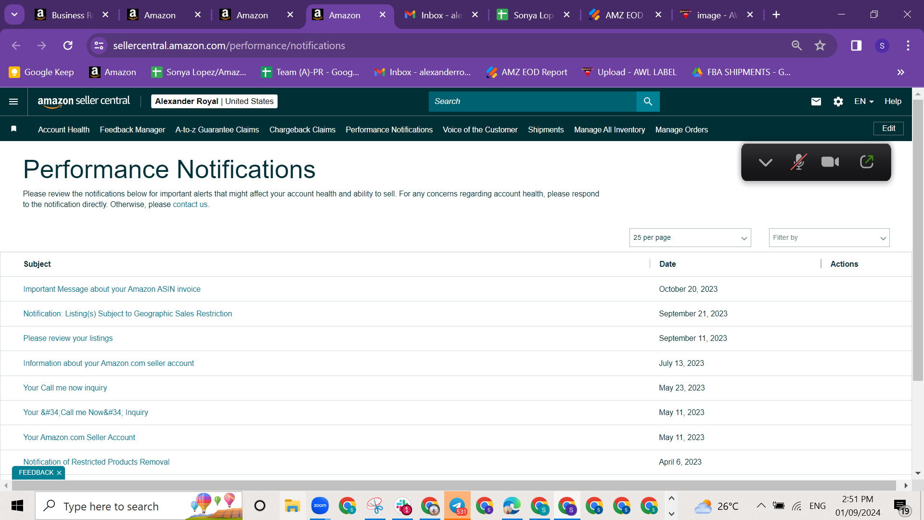
Task: Collapse the Zoom floating control chevron
Action: pyautogui.click(x=765, y=162)
